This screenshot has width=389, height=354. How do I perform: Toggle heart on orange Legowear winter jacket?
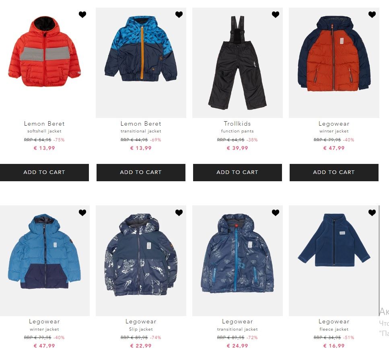(x=372, y=14)
